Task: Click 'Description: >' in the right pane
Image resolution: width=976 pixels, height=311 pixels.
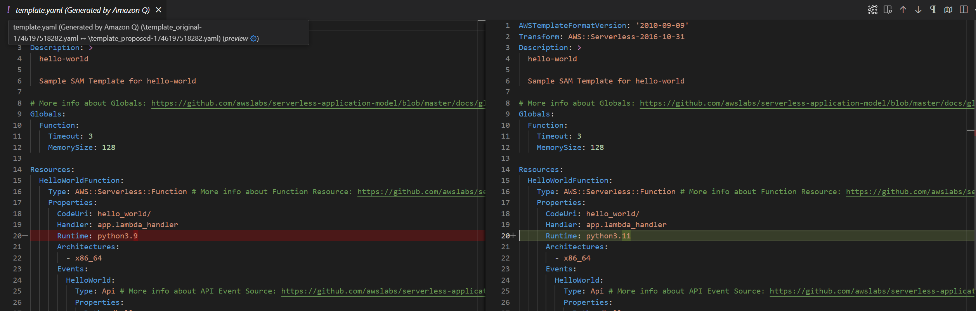Action: pos(550,48)
